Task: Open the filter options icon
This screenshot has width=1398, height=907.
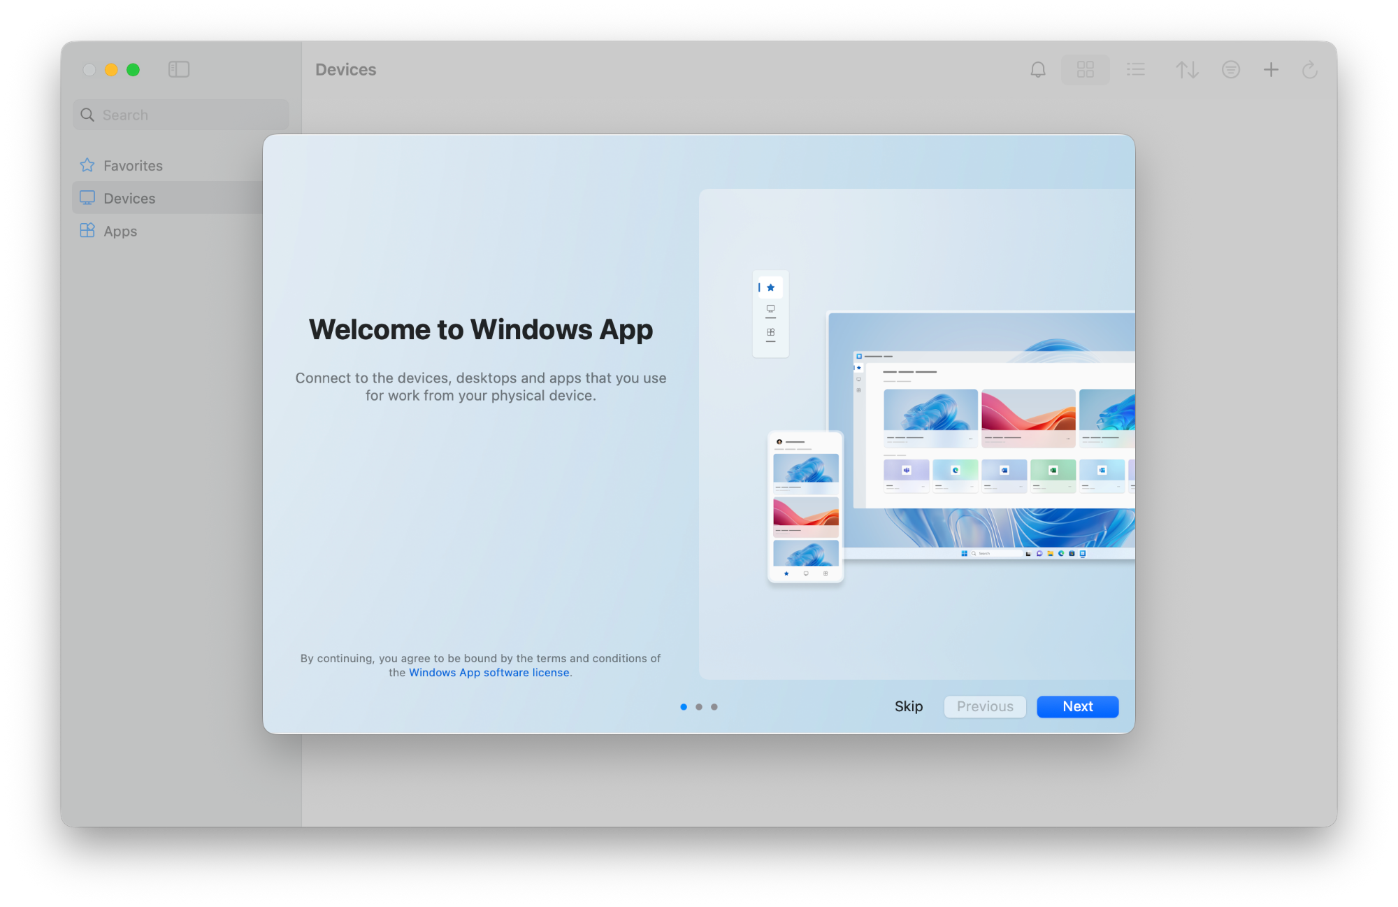Action: [1230, 70]
